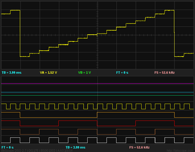The height and width of the screenshot is (152, 195).
Task: Click the FS = 52.6 kHz label above logic panel
Action: pos(164,73)
